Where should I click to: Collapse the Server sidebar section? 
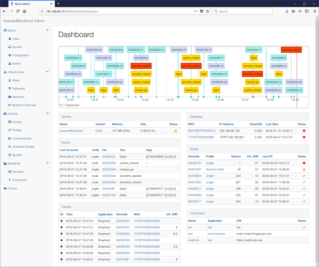(47, 30)
